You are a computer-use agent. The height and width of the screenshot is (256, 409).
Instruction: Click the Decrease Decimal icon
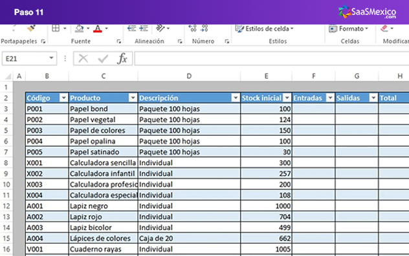(204, 28)
